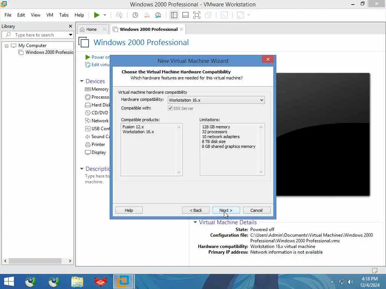
Task: Toggle the Show Library sidebar toolbar icon
Action: [174, 15]
